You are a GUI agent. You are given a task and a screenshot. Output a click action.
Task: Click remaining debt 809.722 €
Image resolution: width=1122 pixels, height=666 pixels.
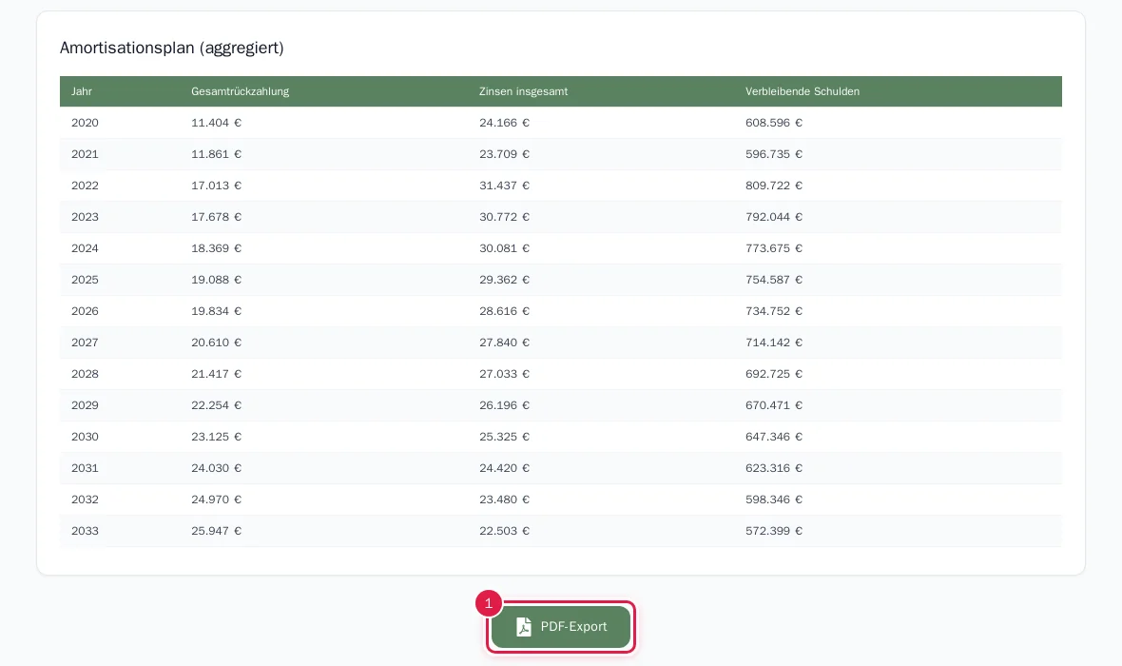coord(774,186)
